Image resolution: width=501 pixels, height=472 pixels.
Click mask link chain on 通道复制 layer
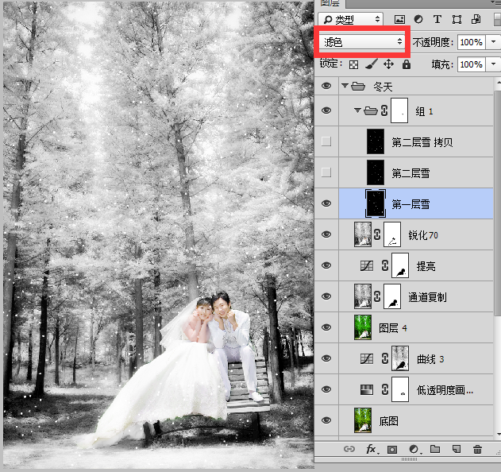(377, 296)
